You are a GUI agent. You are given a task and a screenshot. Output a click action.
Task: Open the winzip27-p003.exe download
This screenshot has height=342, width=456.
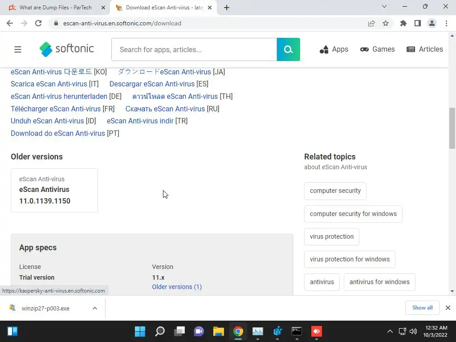[45, 308]
